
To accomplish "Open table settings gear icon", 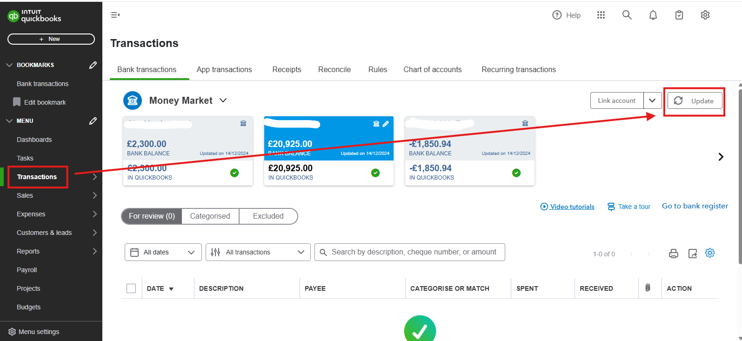I will click(710, 253).
